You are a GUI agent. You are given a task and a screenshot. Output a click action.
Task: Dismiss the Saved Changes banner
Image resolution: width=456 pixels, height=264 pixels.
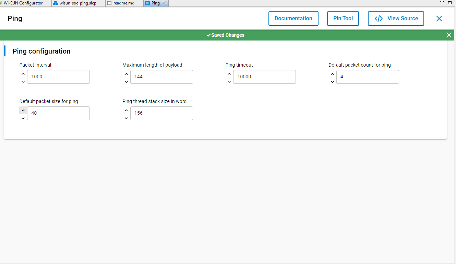tap(448, 35)
